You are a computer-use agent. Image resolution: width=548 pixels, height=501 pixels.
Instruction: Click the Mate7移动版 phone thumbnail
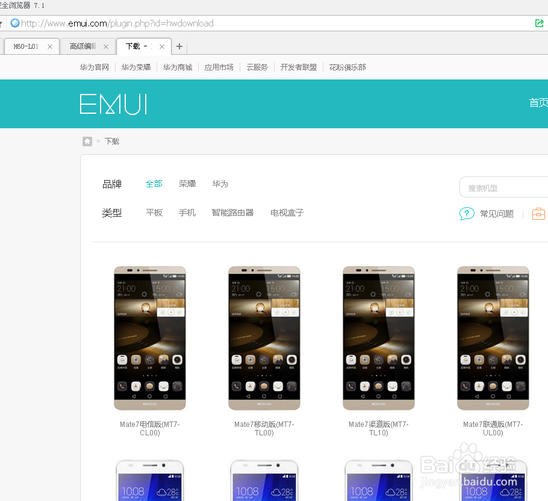coord(264,338)
